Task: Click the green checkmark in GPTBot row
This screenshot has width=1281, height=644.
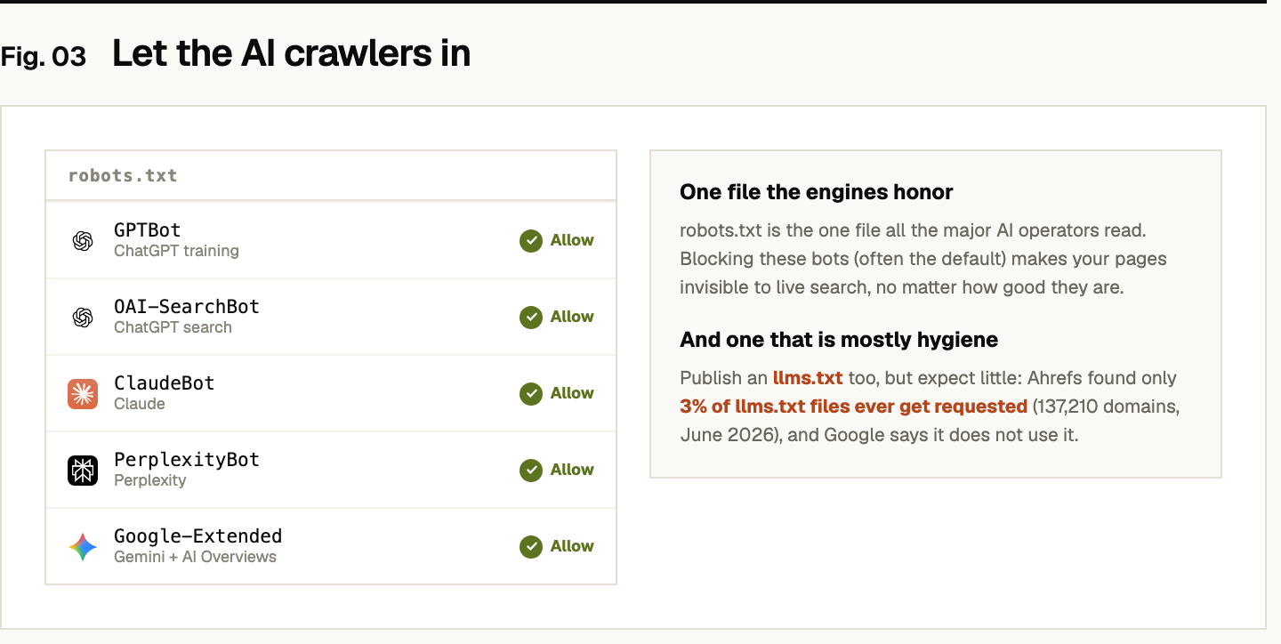Action: 531,241
